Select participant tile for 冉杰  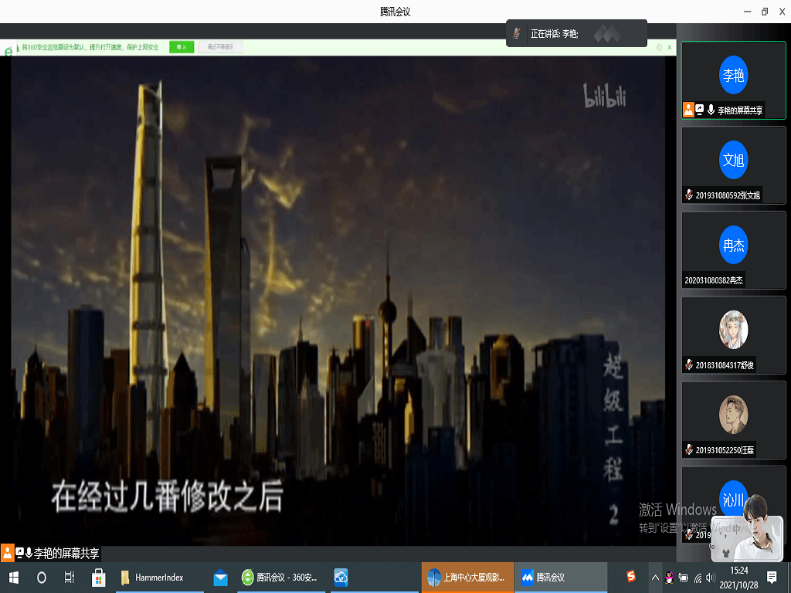click(x=733, y=249)
